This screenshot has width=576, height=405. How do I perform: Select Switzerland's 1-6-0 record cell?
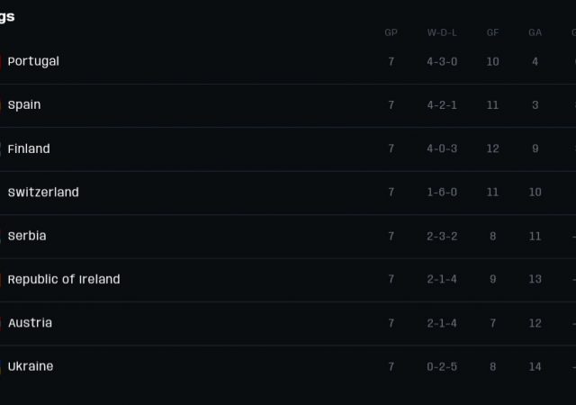pyautogui.click(x=442, y=193)
